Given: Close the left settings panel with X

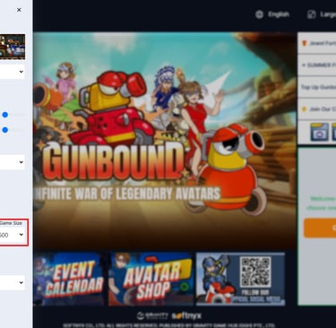Looking at the screenshot, I should pos(19,10).
